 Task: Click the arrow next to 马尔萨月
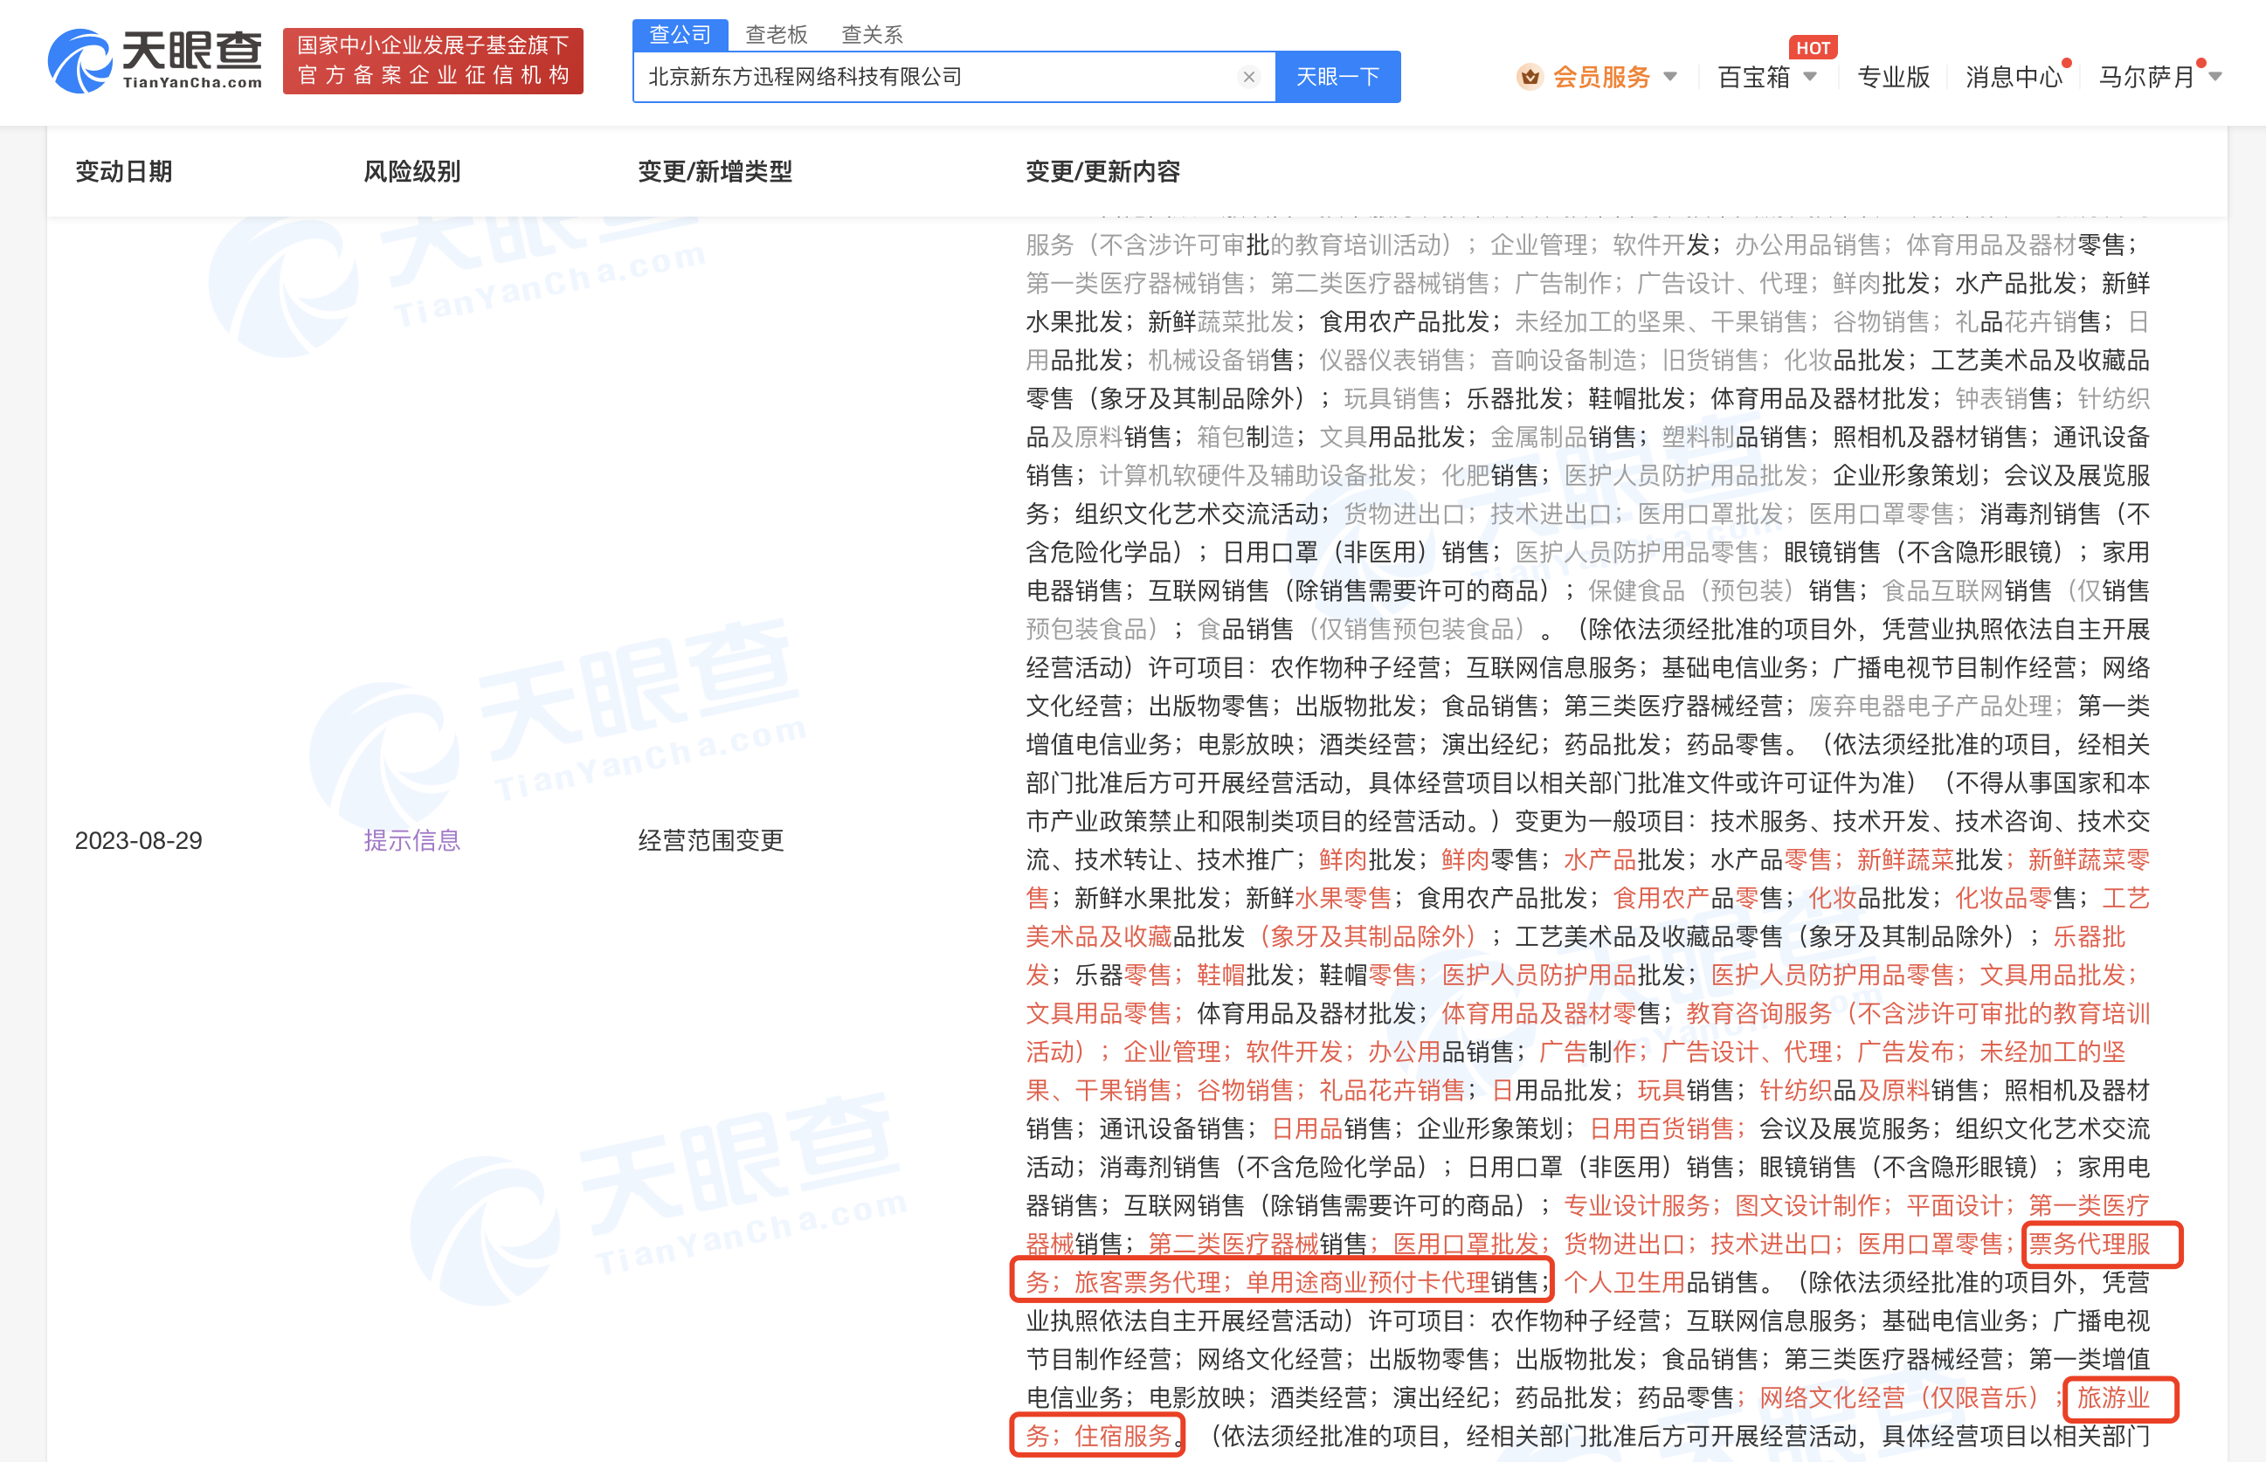pos(2214,77)
